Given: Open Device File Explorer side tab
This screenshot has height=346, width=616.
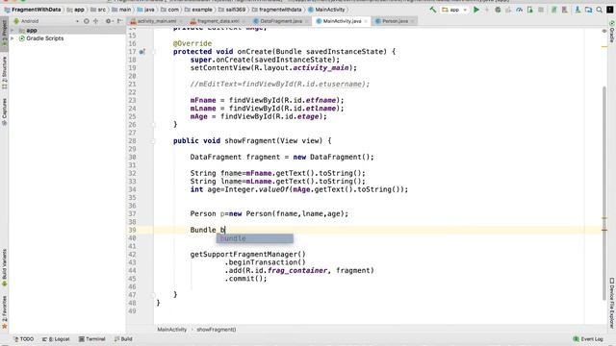Looking at the screenshot, I should (612, 303).
